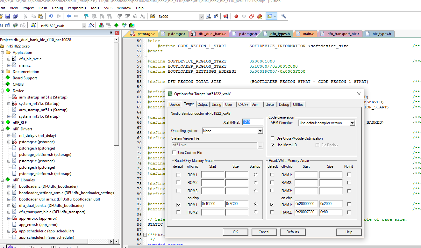Check the Use Custom File box
Screen dimensions: 421x248
pyautogui.click(x=174, y=153)
